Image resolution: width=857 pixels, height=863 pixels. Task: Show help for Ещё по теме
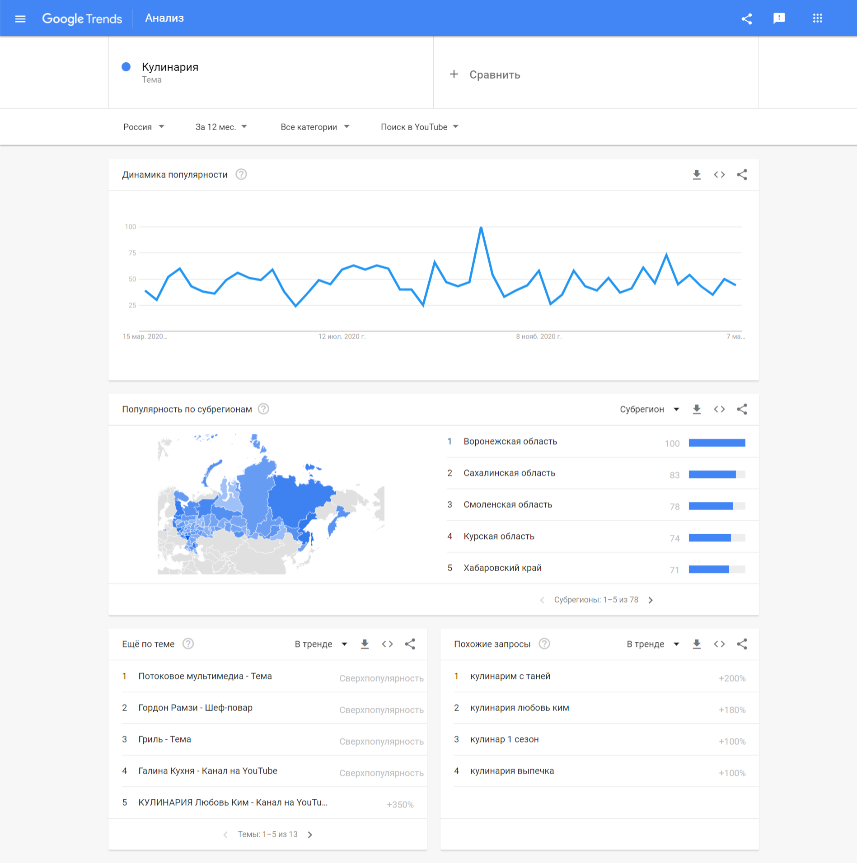188,644
